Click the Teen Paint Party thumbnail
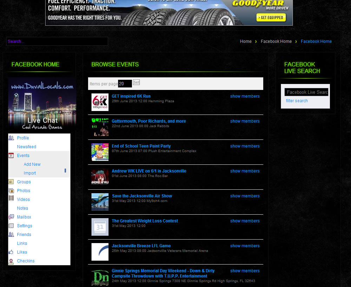The width and height of the screenshot is (351, 287). [100, 152]
